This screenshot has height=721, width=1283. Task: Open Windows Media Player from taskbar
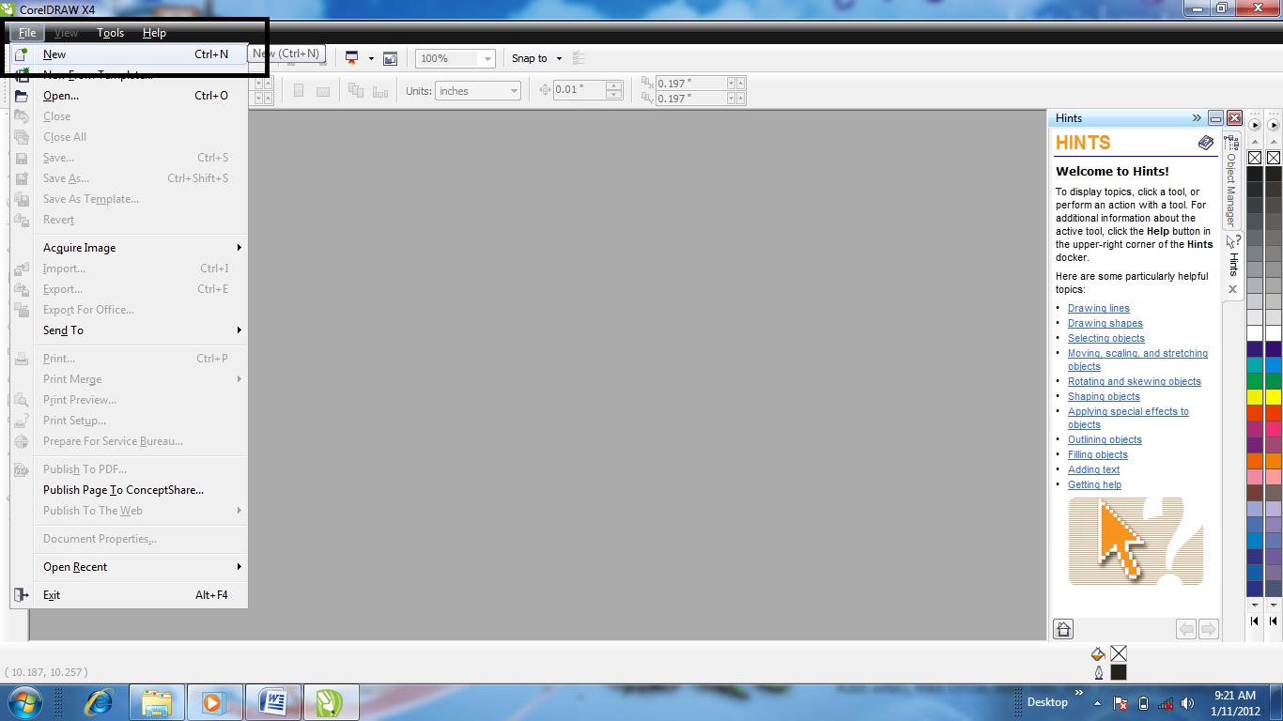[x=214, y=702]
